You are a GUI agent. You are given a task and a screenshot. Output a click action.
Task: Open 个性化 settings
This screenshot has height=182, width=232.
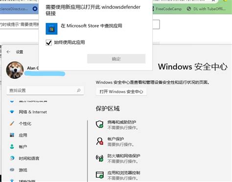pos(25,124)
